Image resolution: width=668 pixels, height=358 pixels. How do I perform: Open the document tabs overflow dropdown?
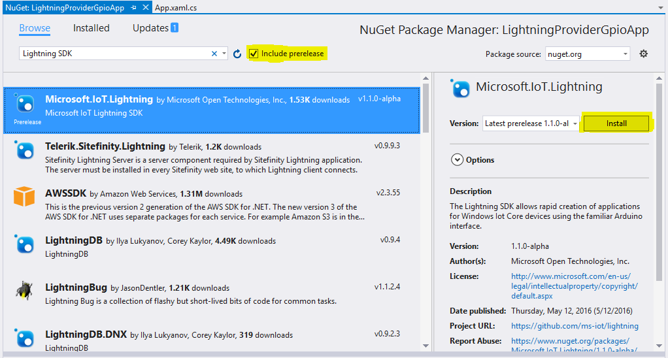point(661,8)
